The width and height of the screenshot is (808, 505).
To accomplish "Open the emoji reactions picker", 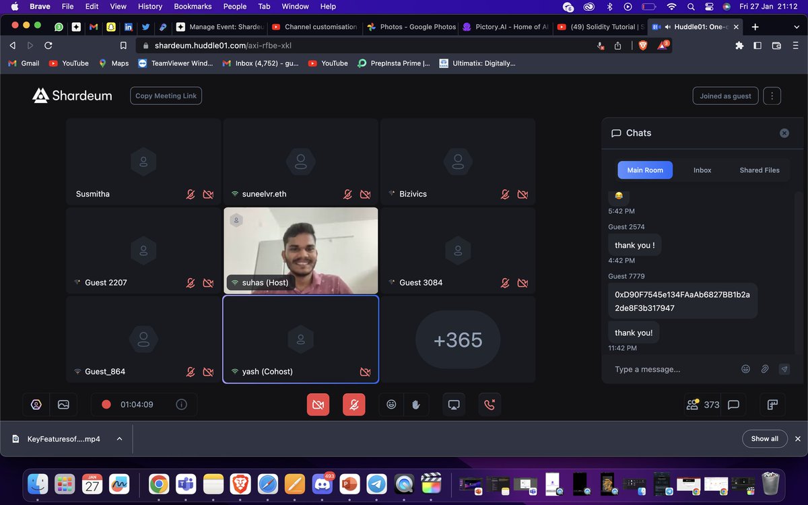I will coord(391,404).
